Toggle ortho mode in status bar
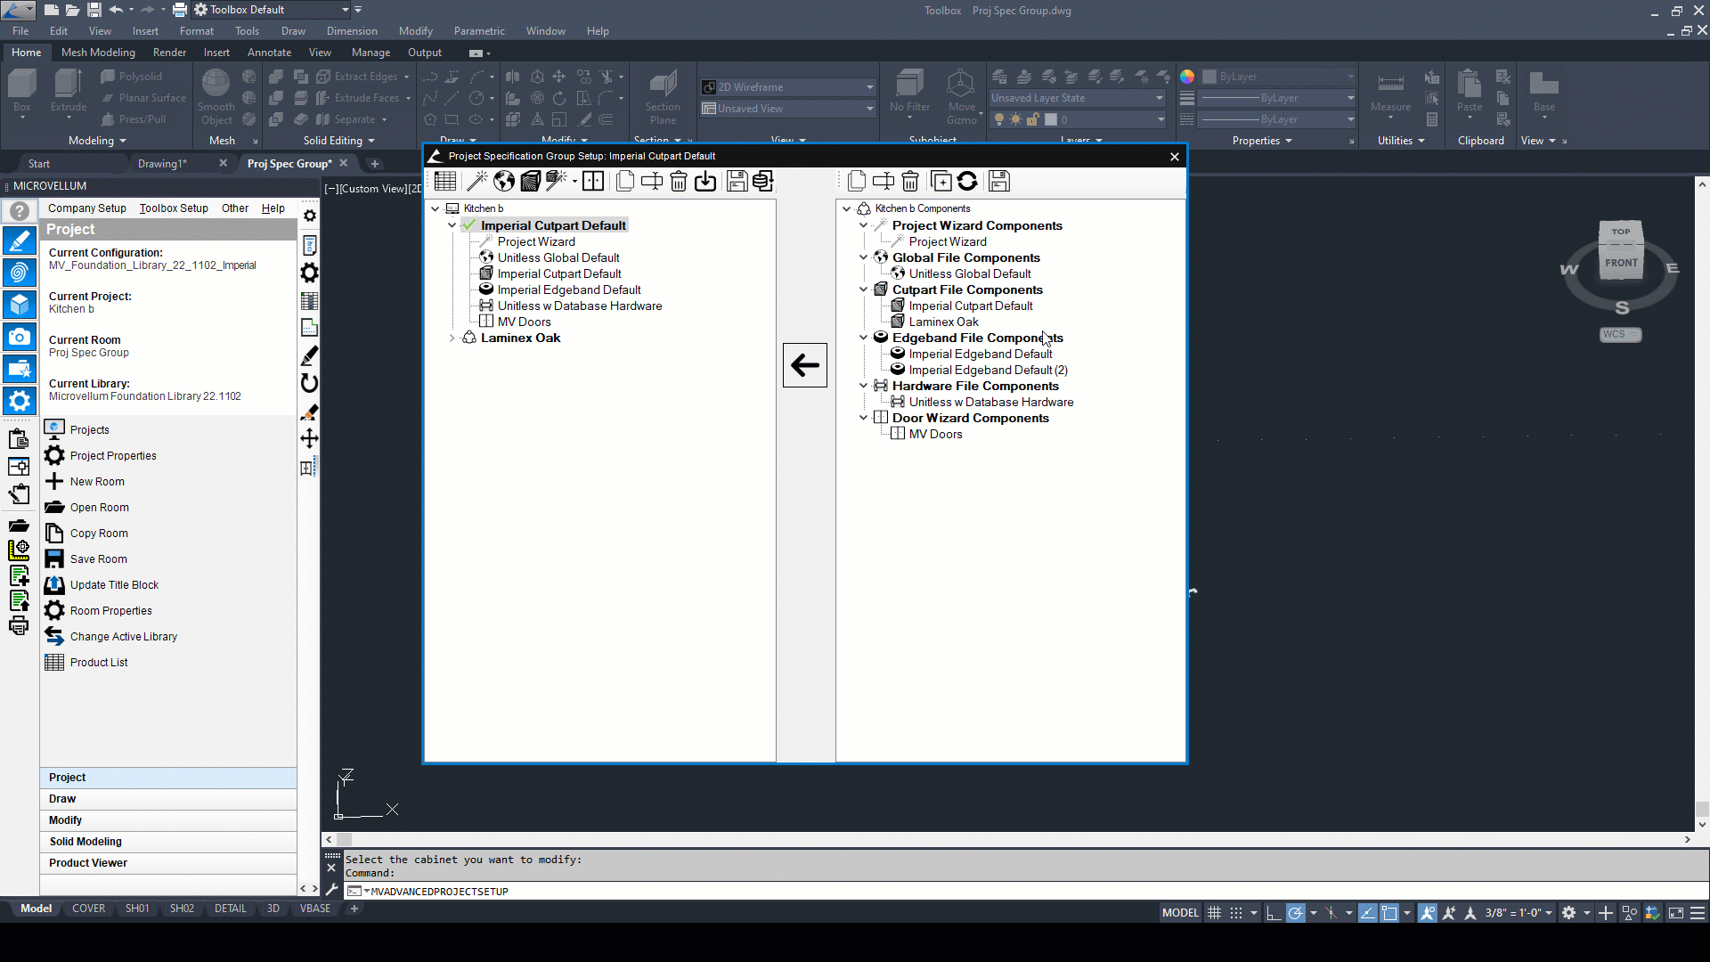The image size is (1710, 962). [x=1273, y=913]
